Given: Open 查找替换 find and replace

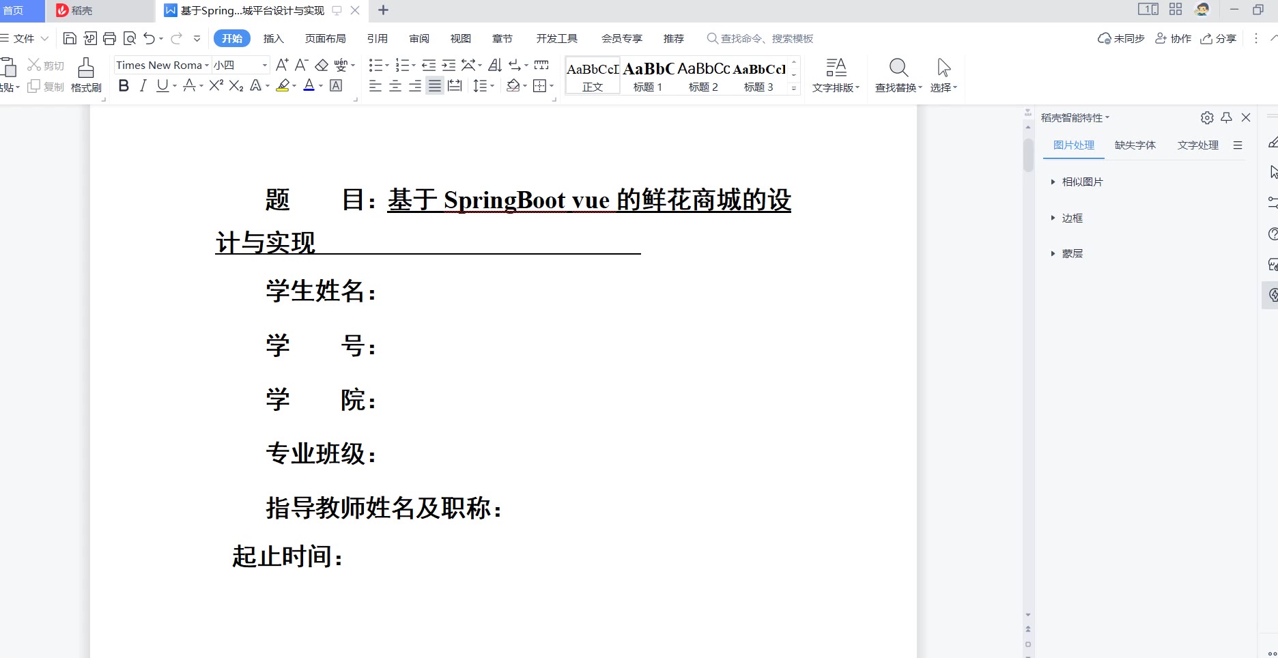Looking at the screenshot, I should coord(898,75).
